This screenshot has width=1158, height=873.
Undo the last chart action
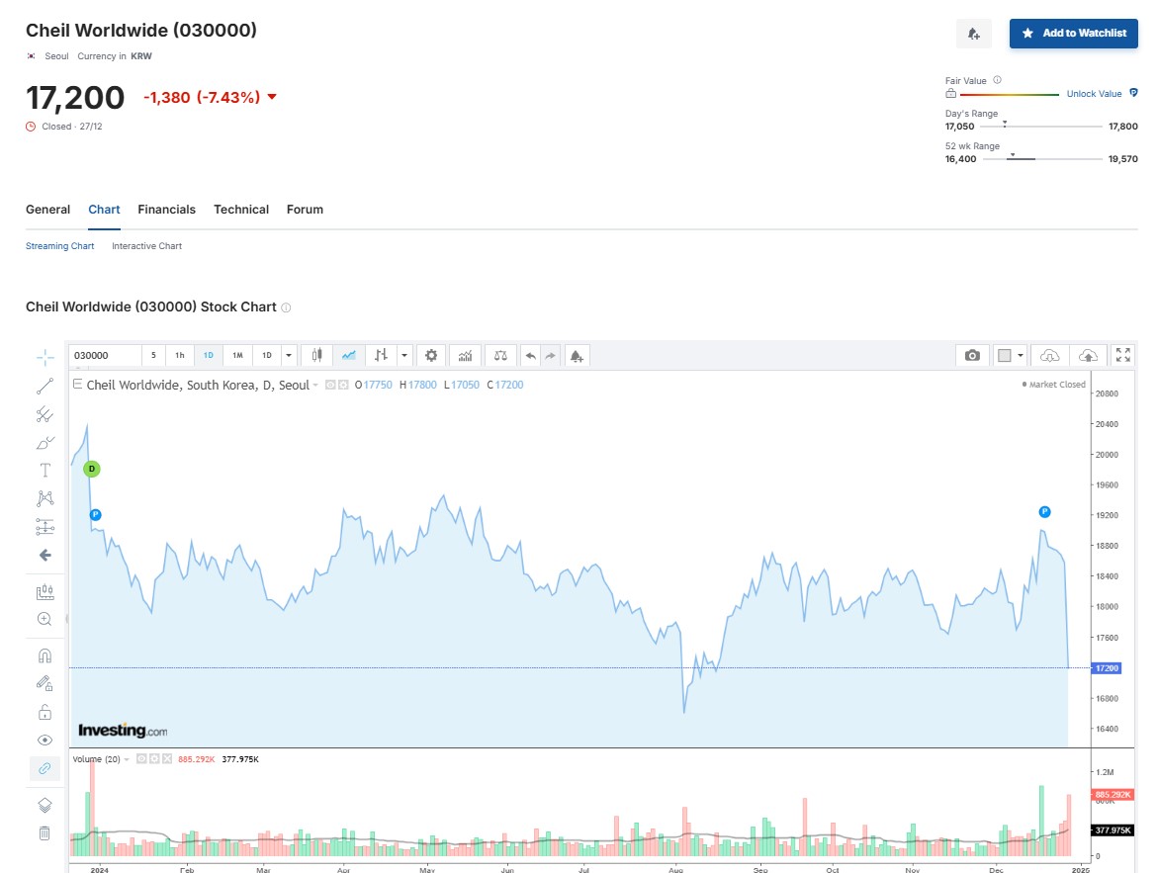coord(530,355)
